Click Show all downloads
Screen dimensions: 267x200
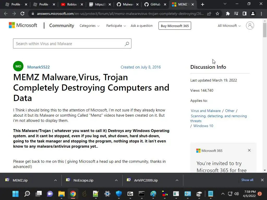tap(247, 180)
